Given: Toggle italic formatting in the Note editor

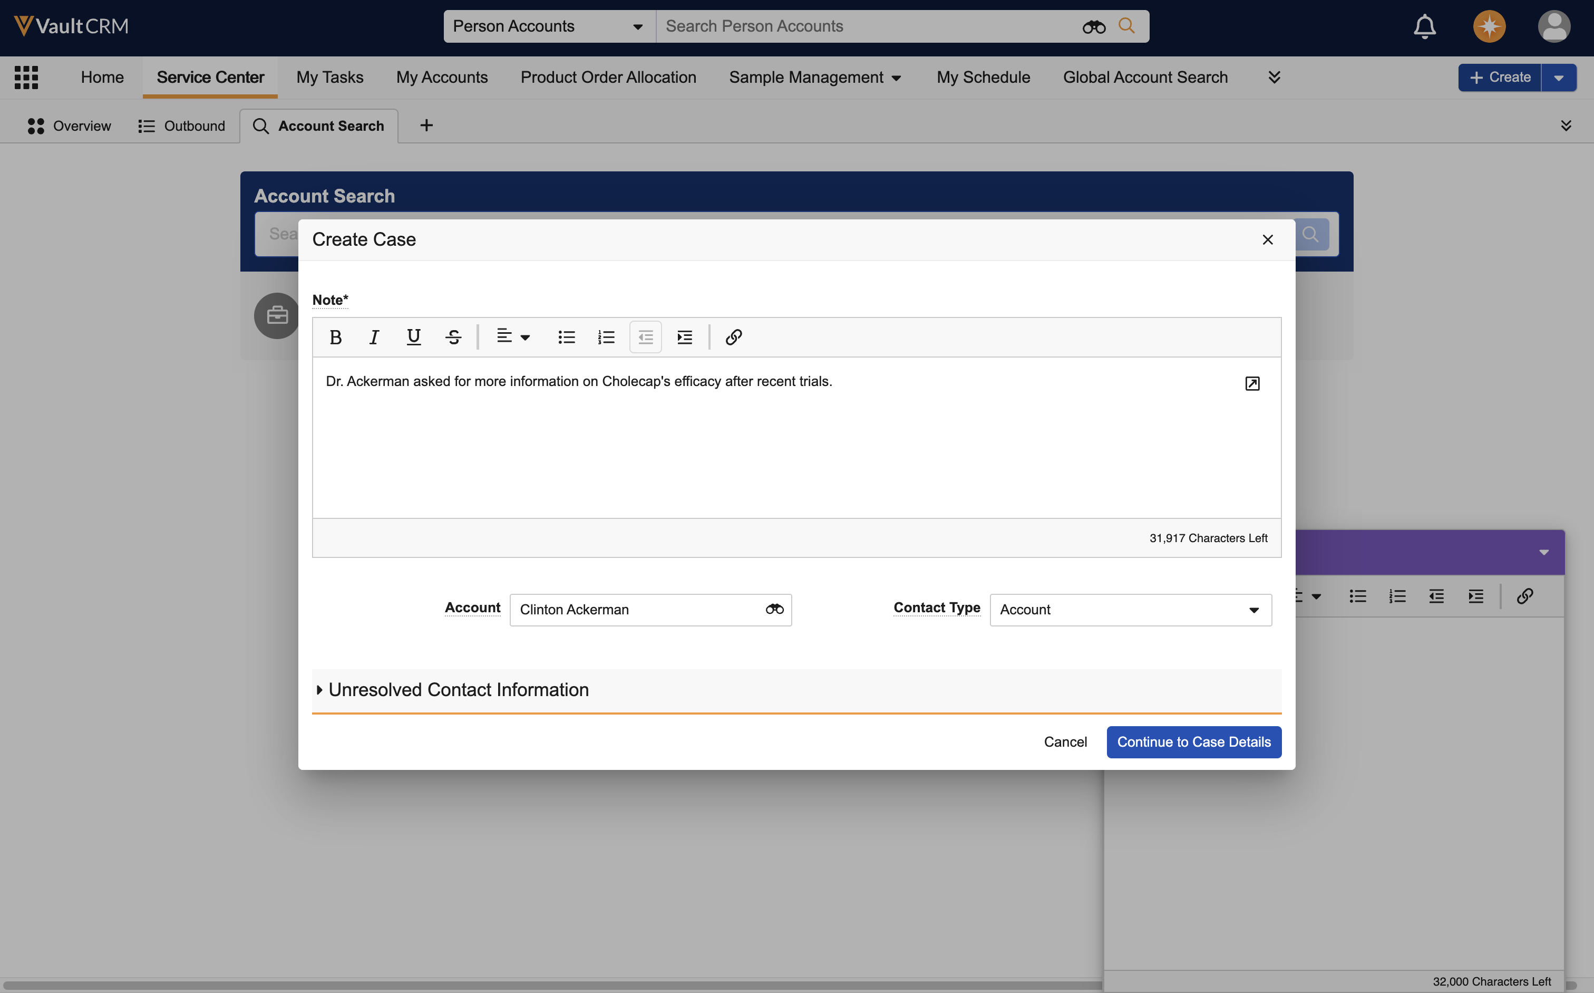Looking at the screenshot, I should point(374,337).
